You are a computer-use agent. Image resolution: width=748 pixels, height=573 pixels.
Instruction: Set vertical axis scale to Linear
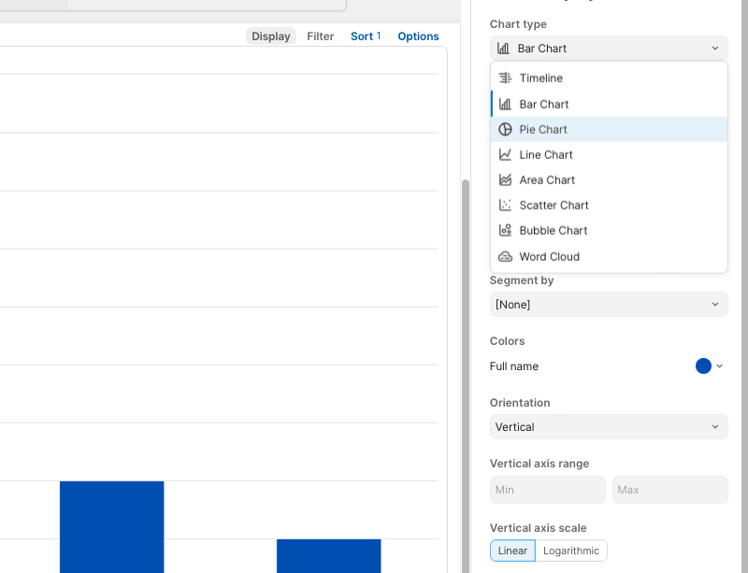(x=512, y=551)
